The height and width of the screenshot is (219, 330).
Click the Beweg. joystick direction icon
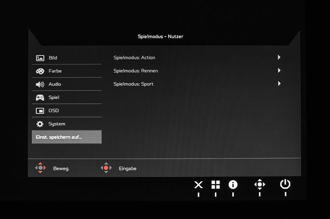[40, 168]
